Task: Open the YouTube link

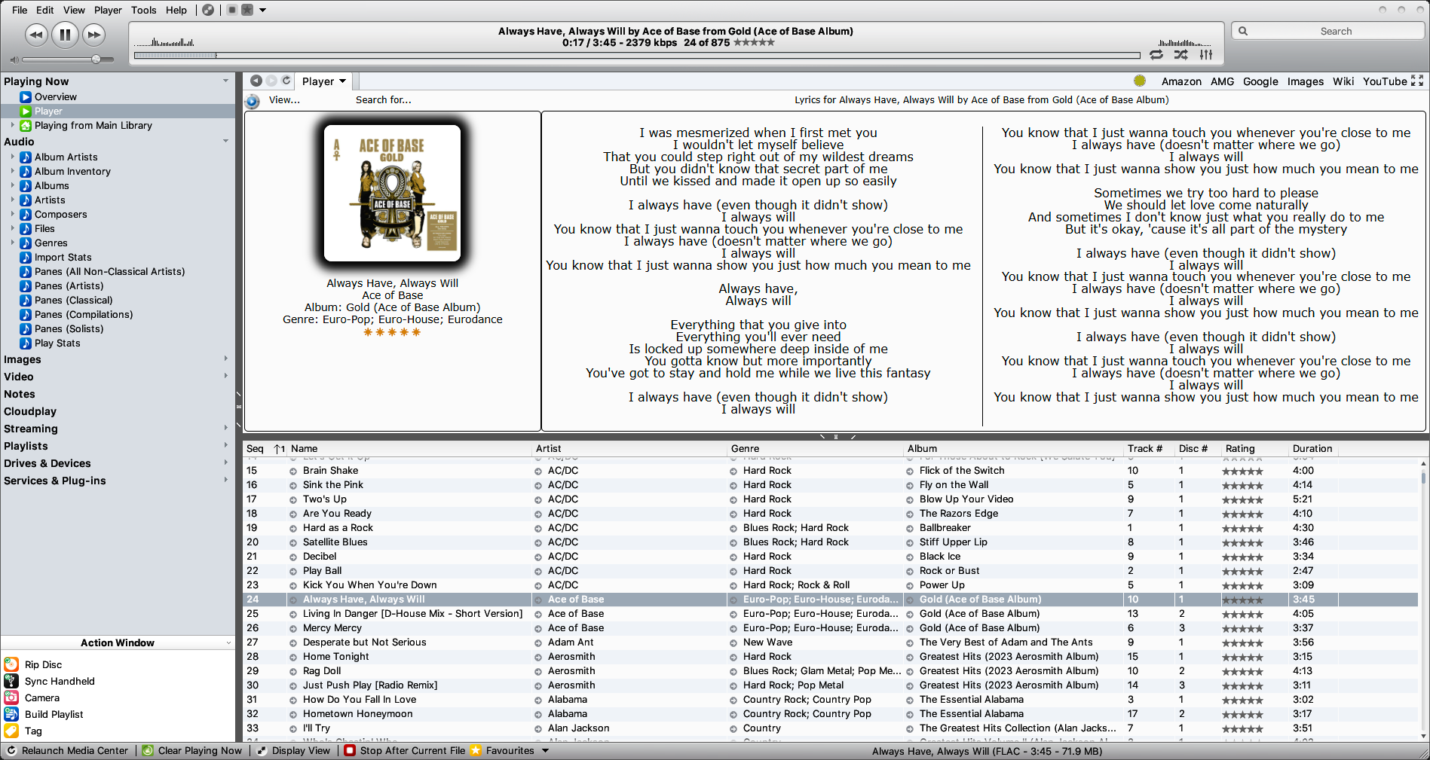Action: pos(1384,81)
